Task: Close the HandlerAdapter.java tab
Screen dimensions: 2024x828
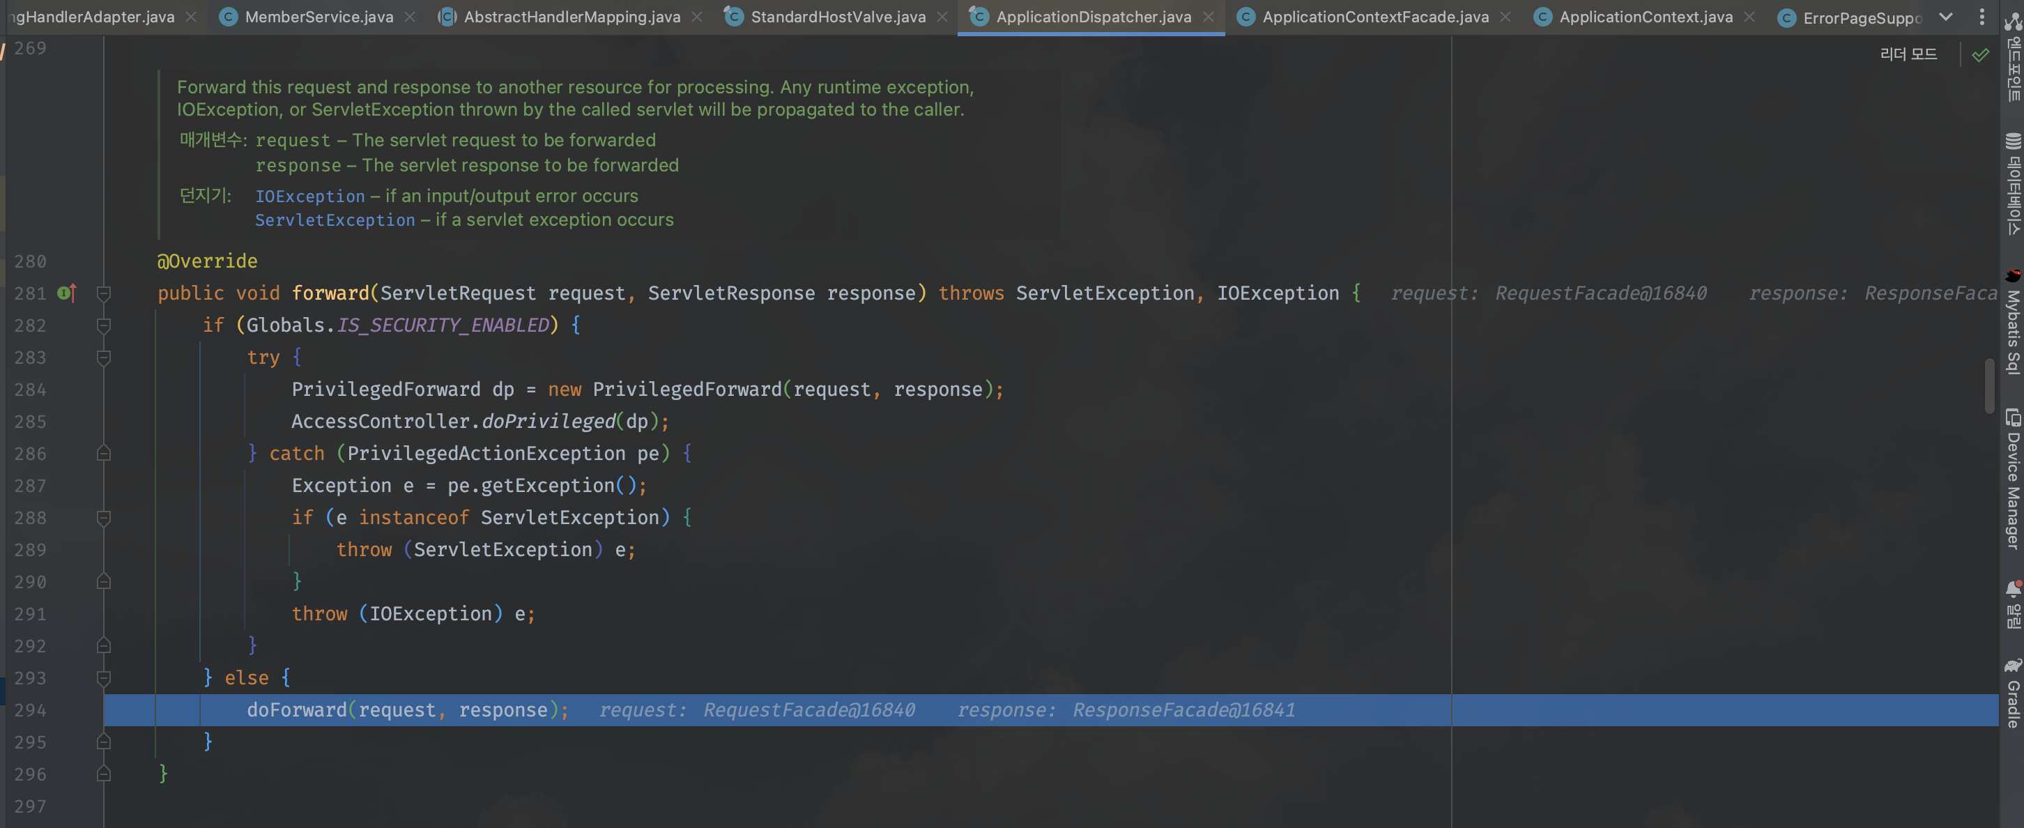Action: tap(191, 17)
